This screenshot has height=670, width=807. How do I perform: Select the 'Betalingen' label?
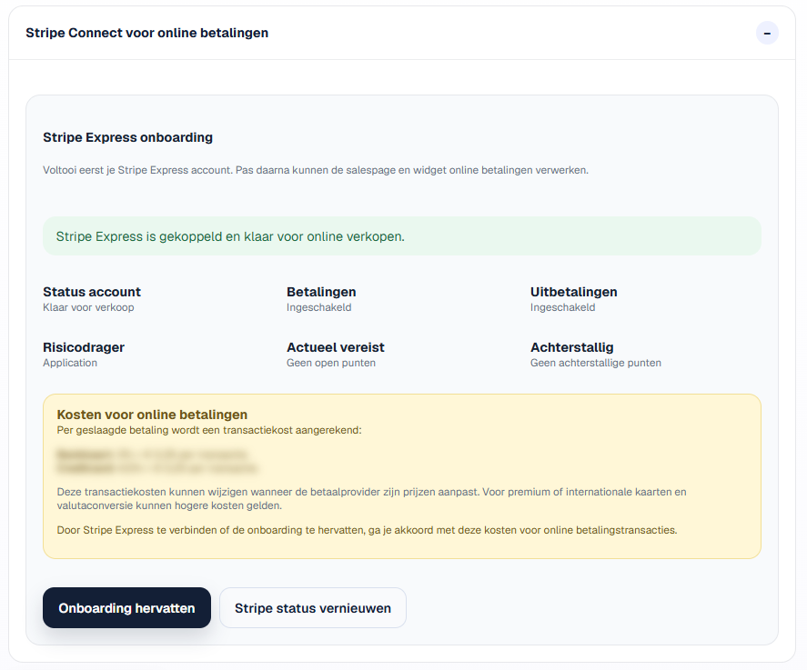(321, 292)
